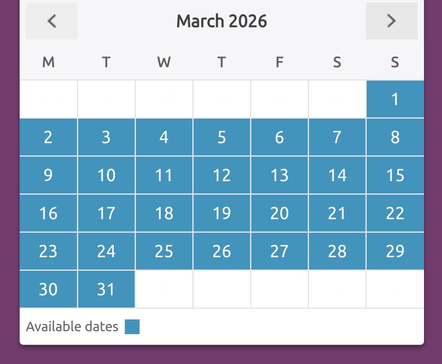Select the date March 10
Screen dimensions: 442x364
[106, 175]
